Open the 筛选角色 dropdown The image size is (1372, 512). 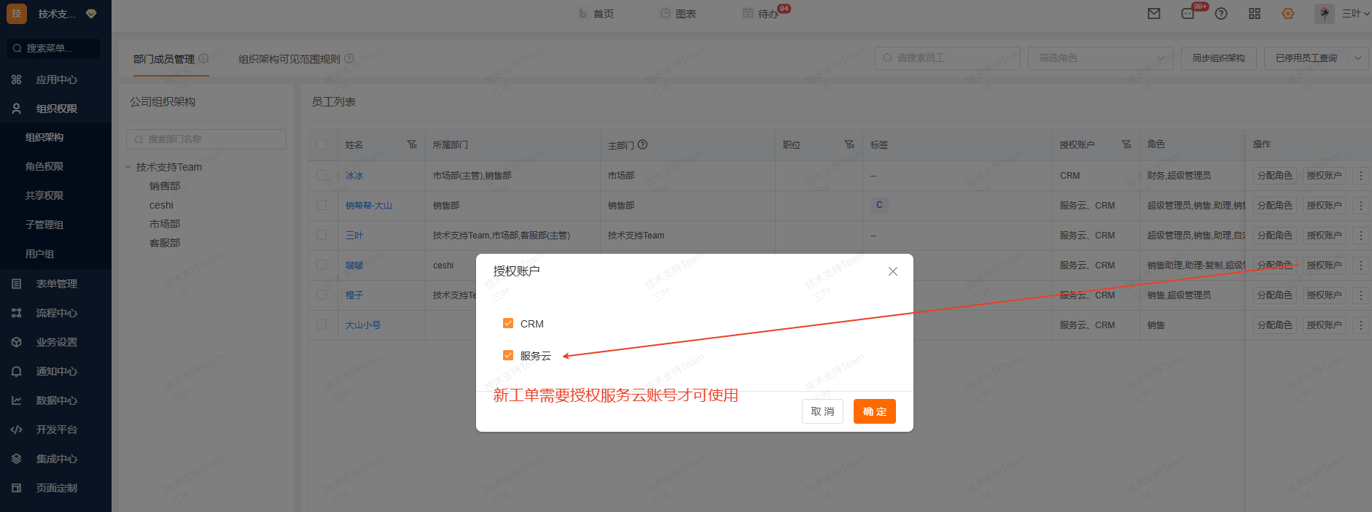coord(1101,58)
